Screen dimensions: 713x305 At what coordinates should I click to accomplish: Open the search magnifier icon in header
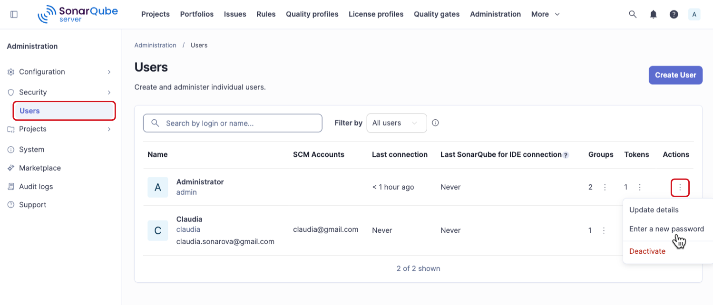633,14
